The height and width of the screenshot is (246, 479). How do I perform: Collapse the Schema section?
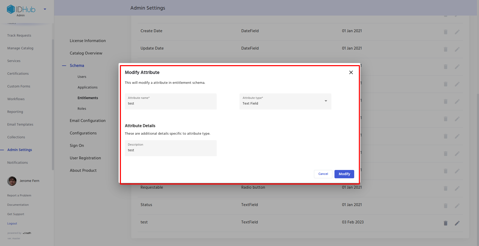(64, 66)
